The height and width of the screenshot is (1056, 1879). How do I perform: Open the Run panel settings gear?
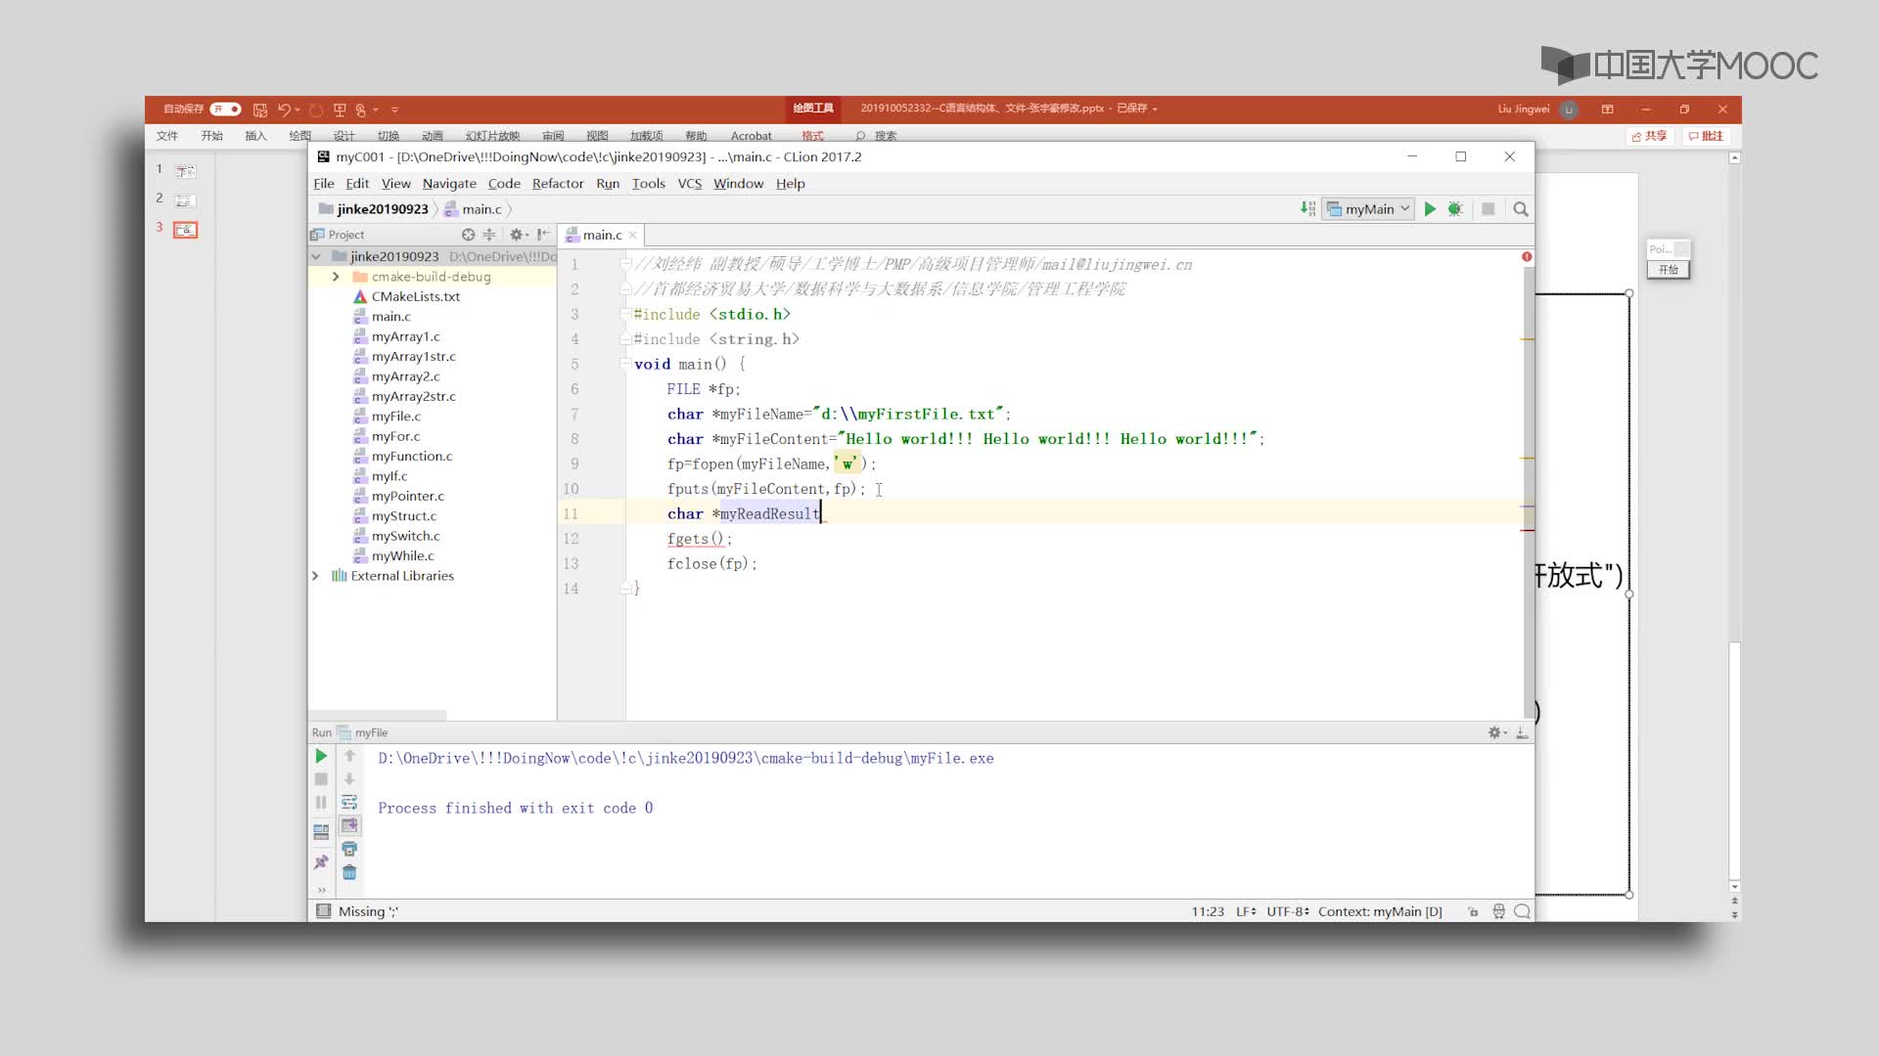click(1496, 732)
